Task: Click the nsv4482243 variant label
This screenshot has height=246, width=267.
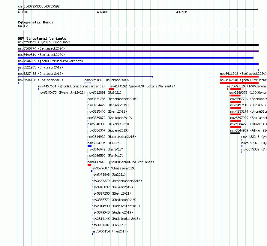Action: click(x=254, y=137)
